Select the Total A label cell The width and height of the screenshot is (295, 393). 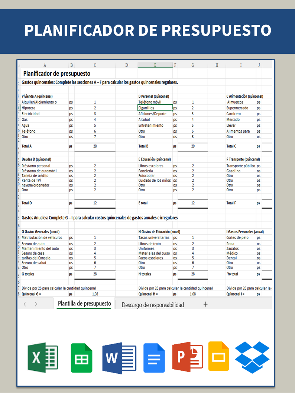click(45, 146)
